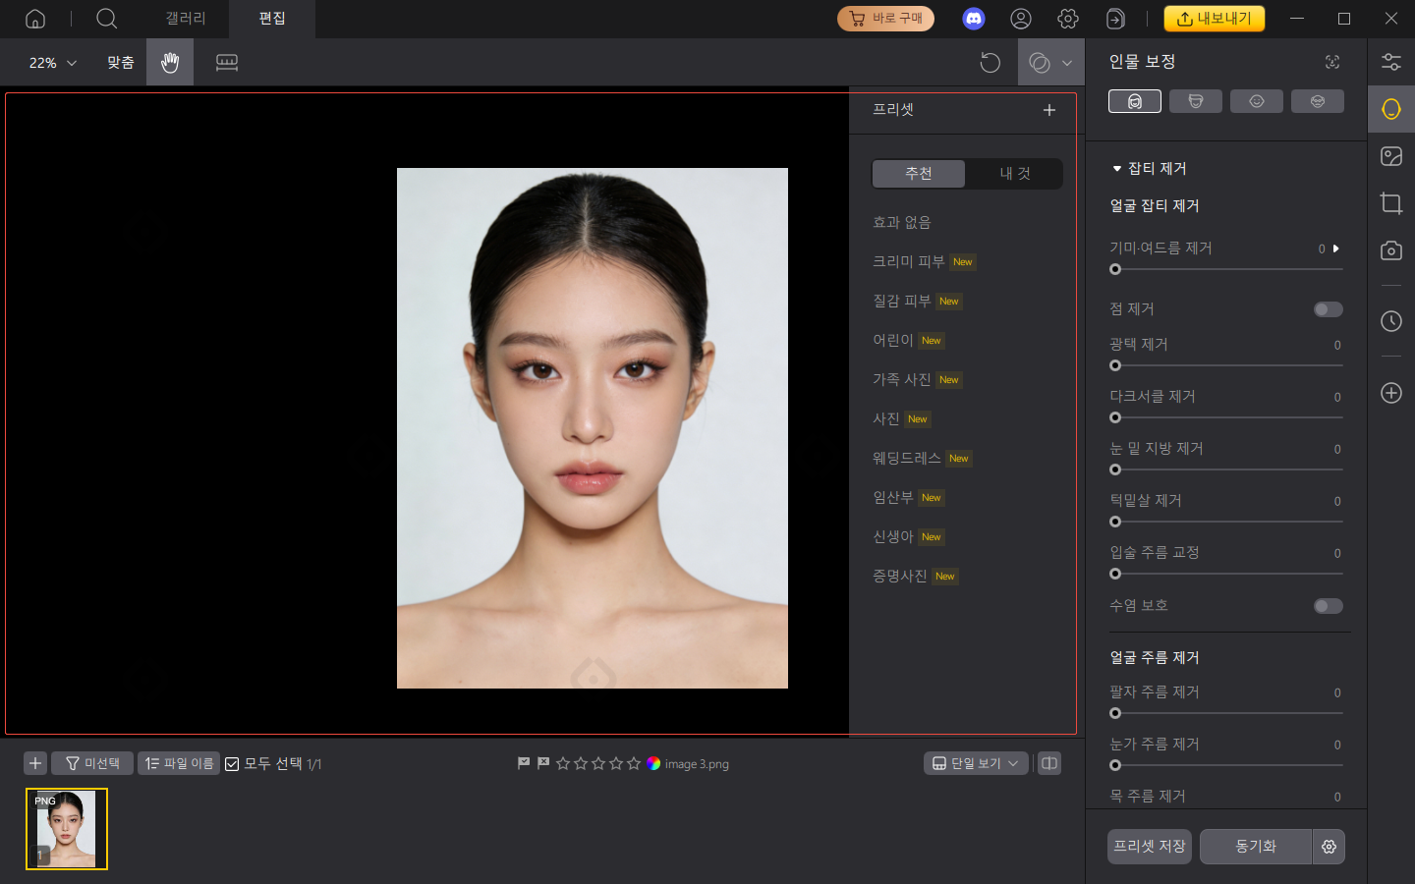Check the 모두 선택 checkbox
Viewport: 1415px width, 884px height.
click(x=233, y=763)
